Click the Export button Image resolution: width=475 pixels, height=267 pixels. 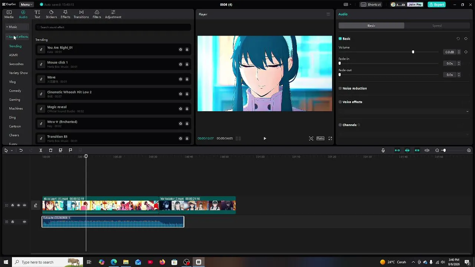pyautogui.click(x=436, y=4)
